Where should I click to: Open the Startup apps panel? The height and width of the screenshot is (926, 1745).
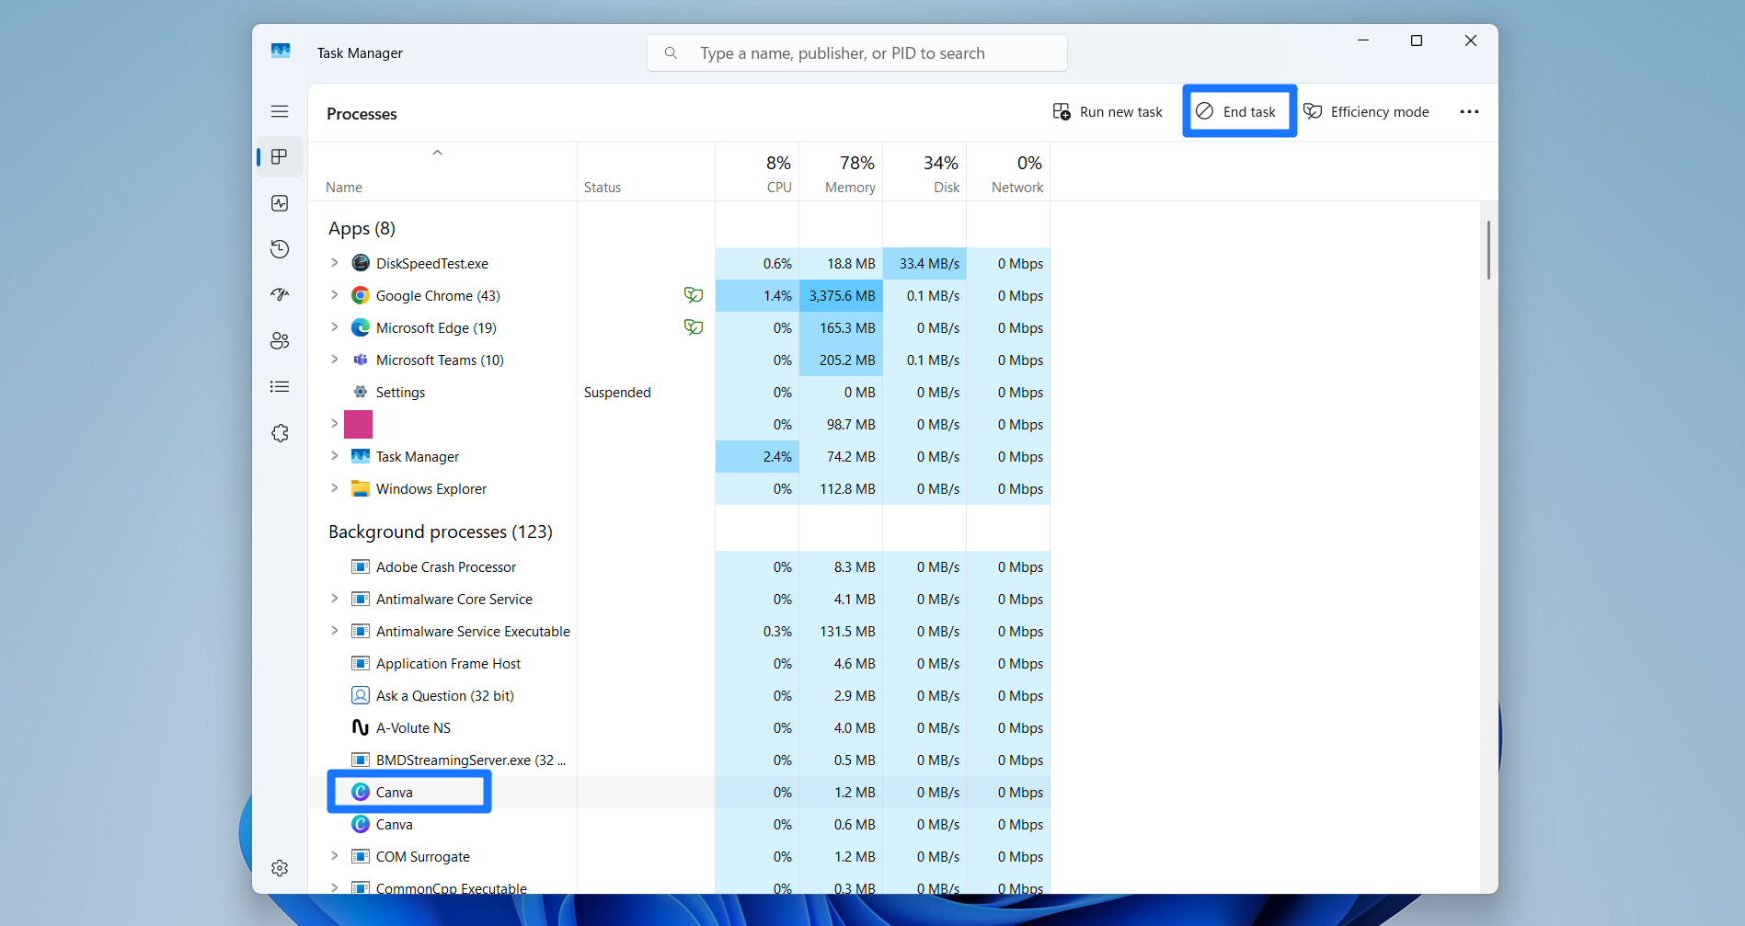(280, 294)
